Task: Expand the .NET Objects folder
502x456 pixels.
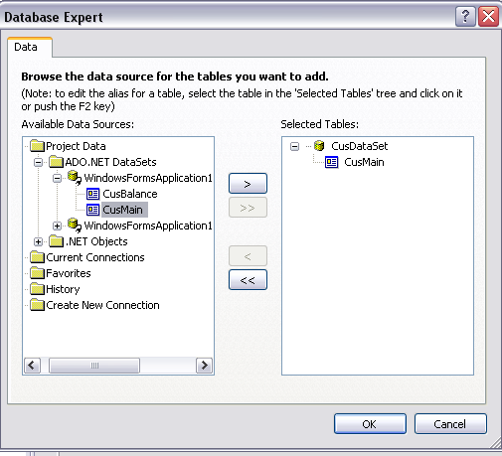Action: click(x=39, y=241)
